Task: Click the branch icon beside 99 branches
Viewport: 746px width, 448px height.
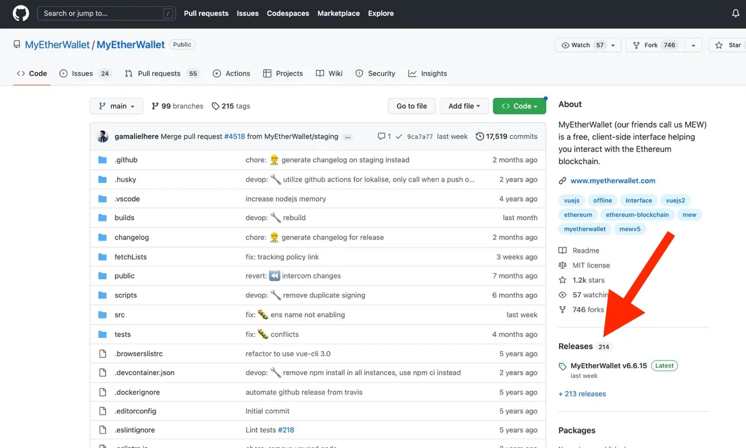Action: click(x=155, y=106)
